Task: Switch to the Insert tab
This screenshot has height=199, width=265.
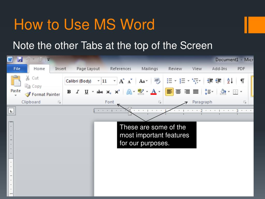Action: 61,69
